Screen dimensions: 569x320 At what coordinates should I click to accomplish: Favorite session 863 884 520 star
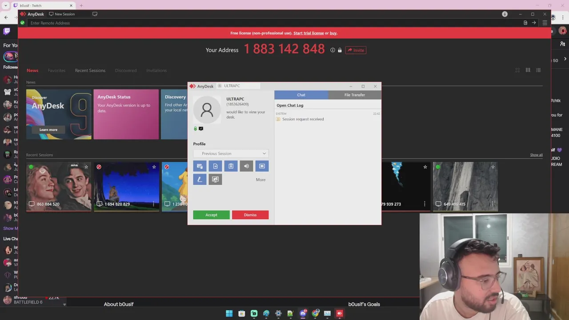pyautogui.click(x=86, y=167)
